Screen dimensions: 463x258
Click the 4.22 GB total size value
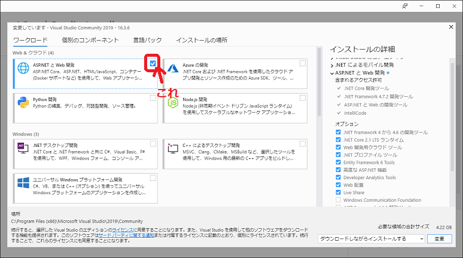[444, 228]
